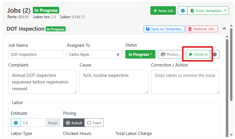Click the clock history icon beside Clock In

(x=215, y=54)
